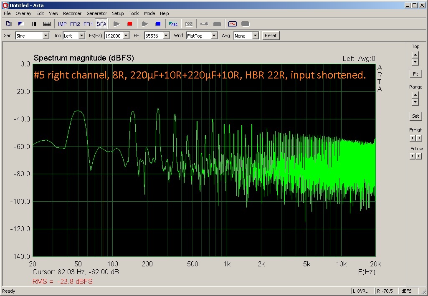Open the Inp channel dropdown

[81, 36]
